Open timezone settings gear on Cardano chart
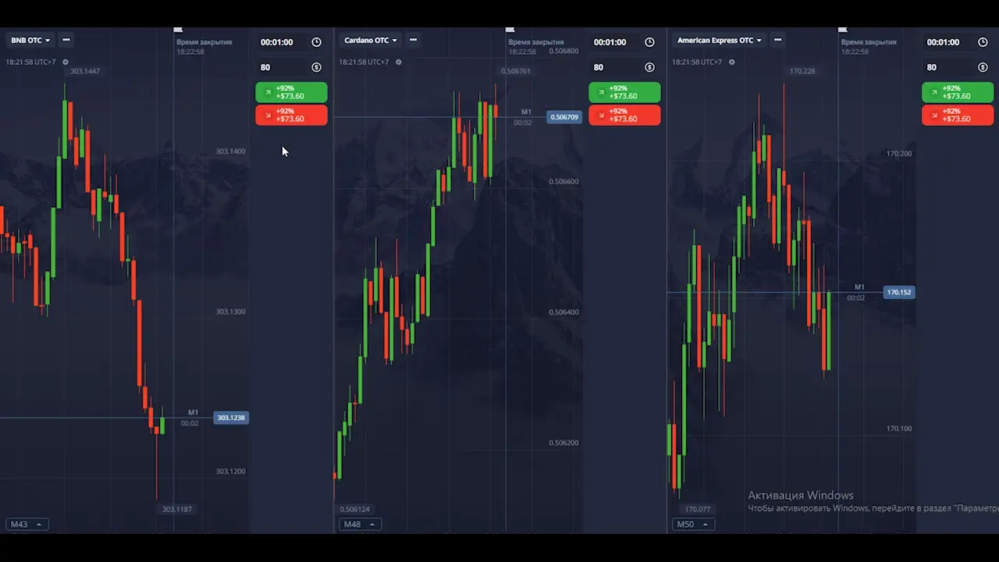Viewport: 999px width, 562px height. tap(399, 62)
